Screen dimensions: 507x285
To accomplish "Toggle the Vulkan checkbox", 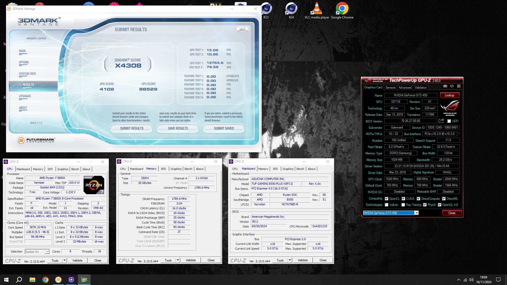I will tap(386, 205).
